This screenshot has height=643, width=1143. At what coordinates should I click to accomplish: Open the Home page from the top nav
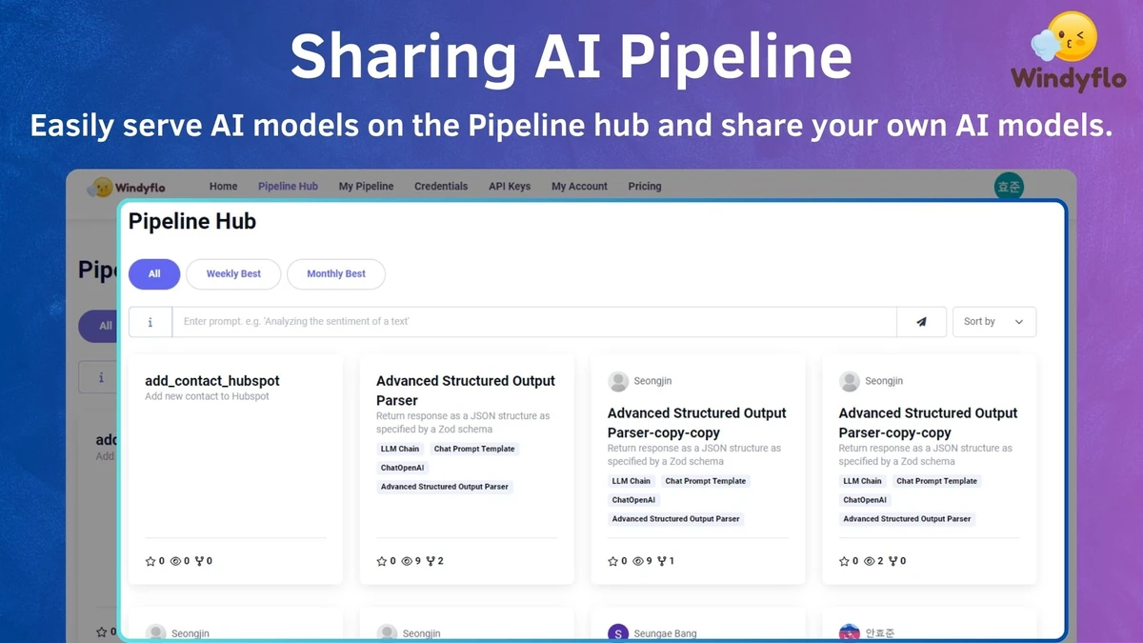pos(223,187)
